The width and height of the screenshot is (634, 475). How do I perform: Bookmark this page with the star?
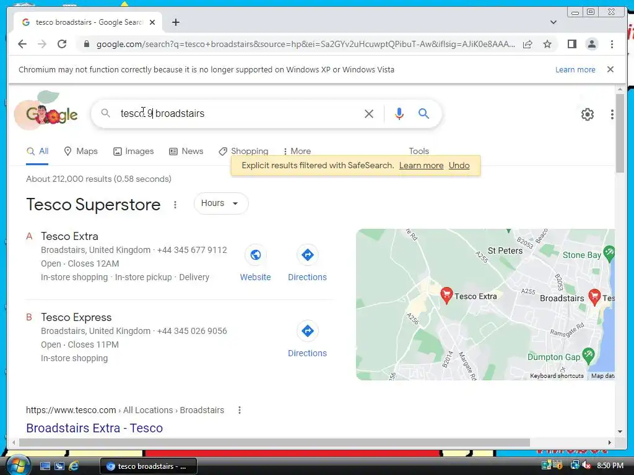click(x=547, y=44)
